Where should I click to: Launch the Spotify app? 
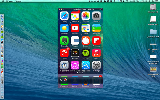(86, 53)
